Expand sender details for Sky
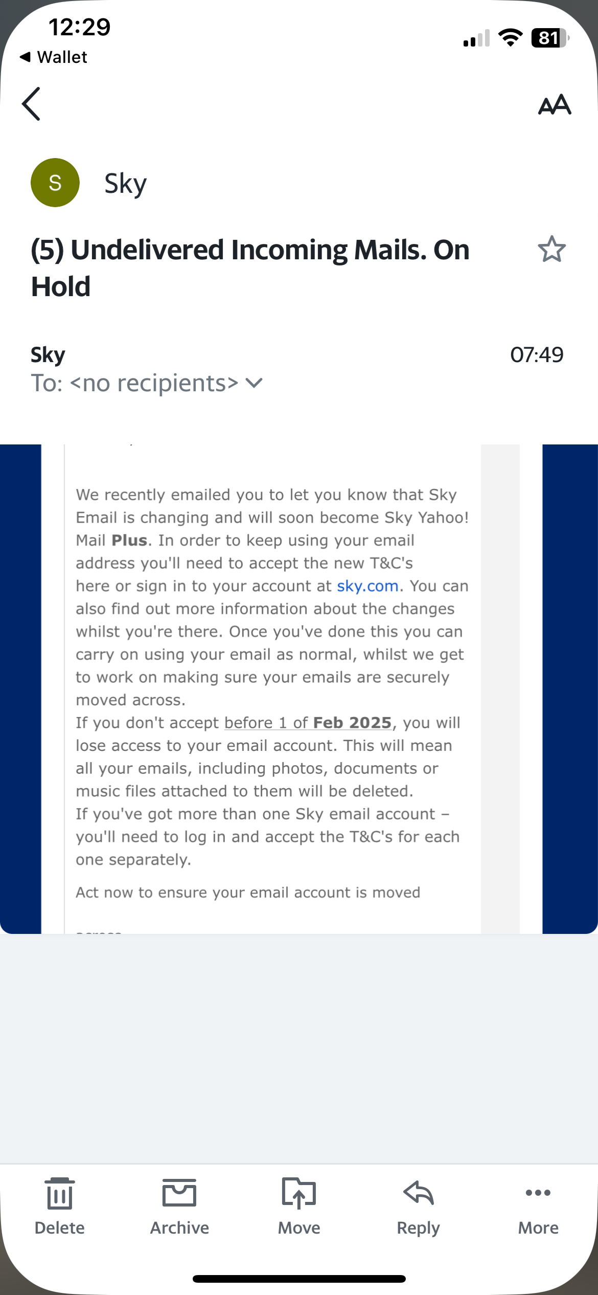598x1295 pixels. (x=47, y=354)
